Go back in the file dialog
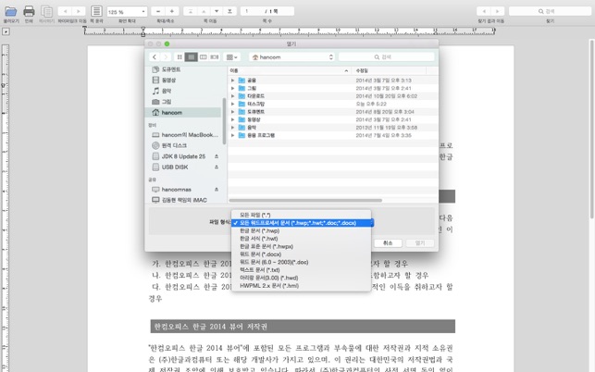Screen dimensions: 595x372 tap(155, 57)
